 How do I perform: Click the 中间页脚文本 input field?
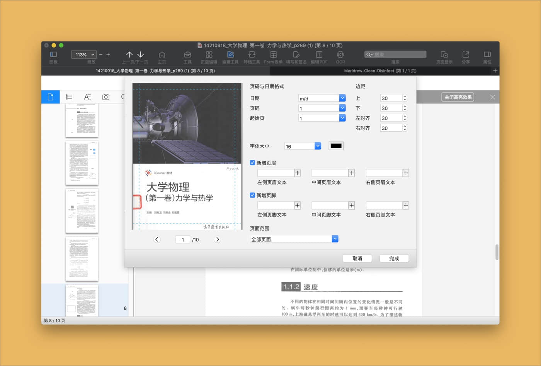click(330, 205)
